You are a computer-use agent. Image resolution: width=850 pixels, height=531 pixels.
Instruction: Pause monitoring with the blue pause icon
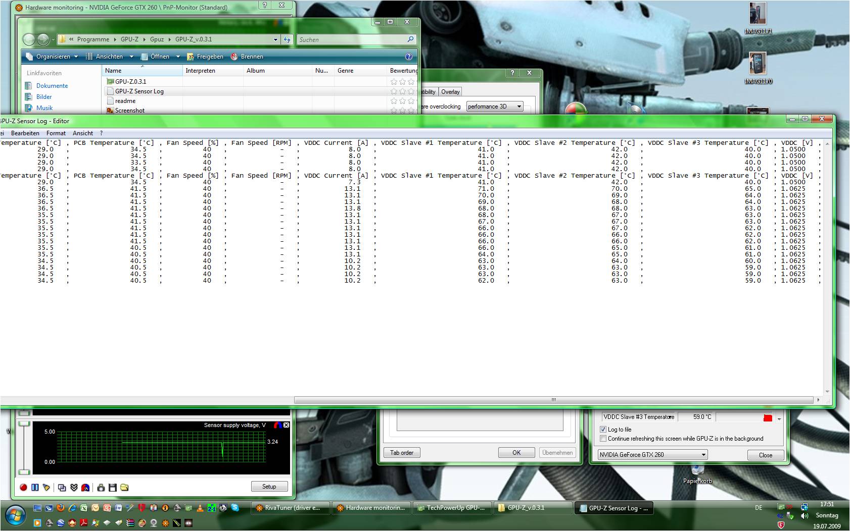coord(35,487)
